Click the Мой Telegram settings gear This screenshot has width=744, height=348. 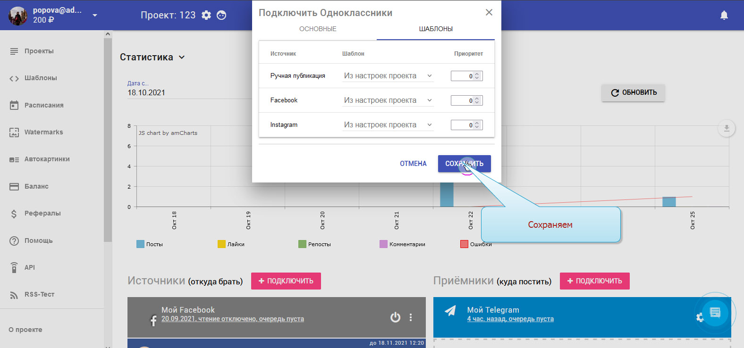coord(699,317)
